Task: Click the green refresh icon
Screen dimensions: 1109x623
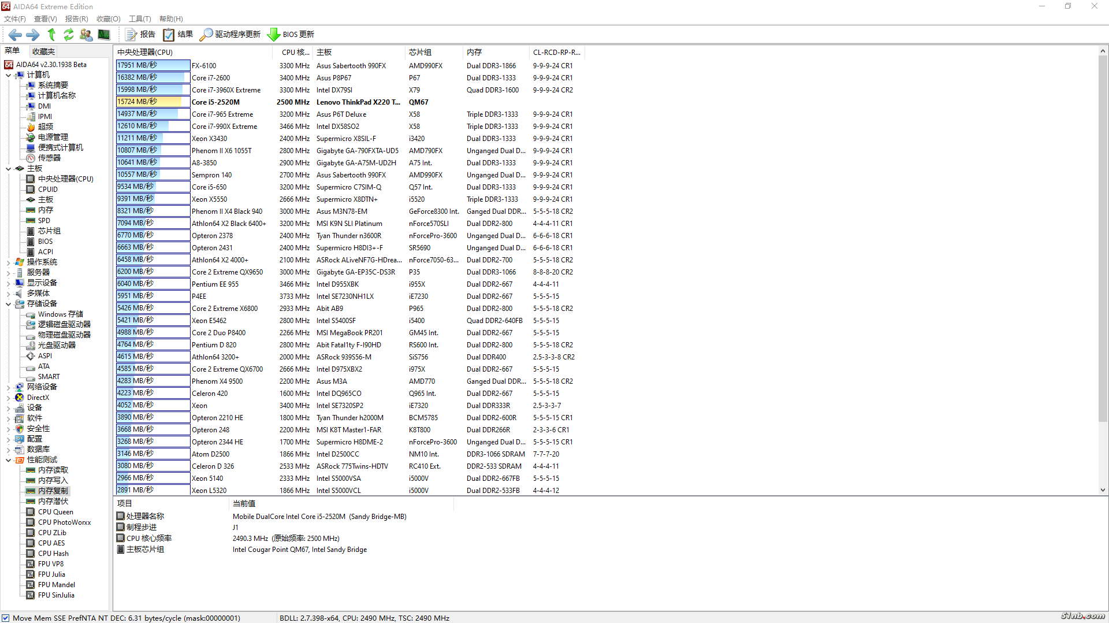Action: click(x=69, y=35)
